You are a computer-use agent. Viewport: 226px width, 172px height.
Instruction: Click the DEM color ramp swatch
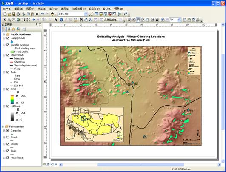click(12, 99)
